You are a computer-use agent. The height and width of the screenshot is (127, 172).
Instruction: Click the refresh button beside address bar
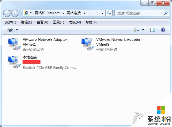pos(109,13)
